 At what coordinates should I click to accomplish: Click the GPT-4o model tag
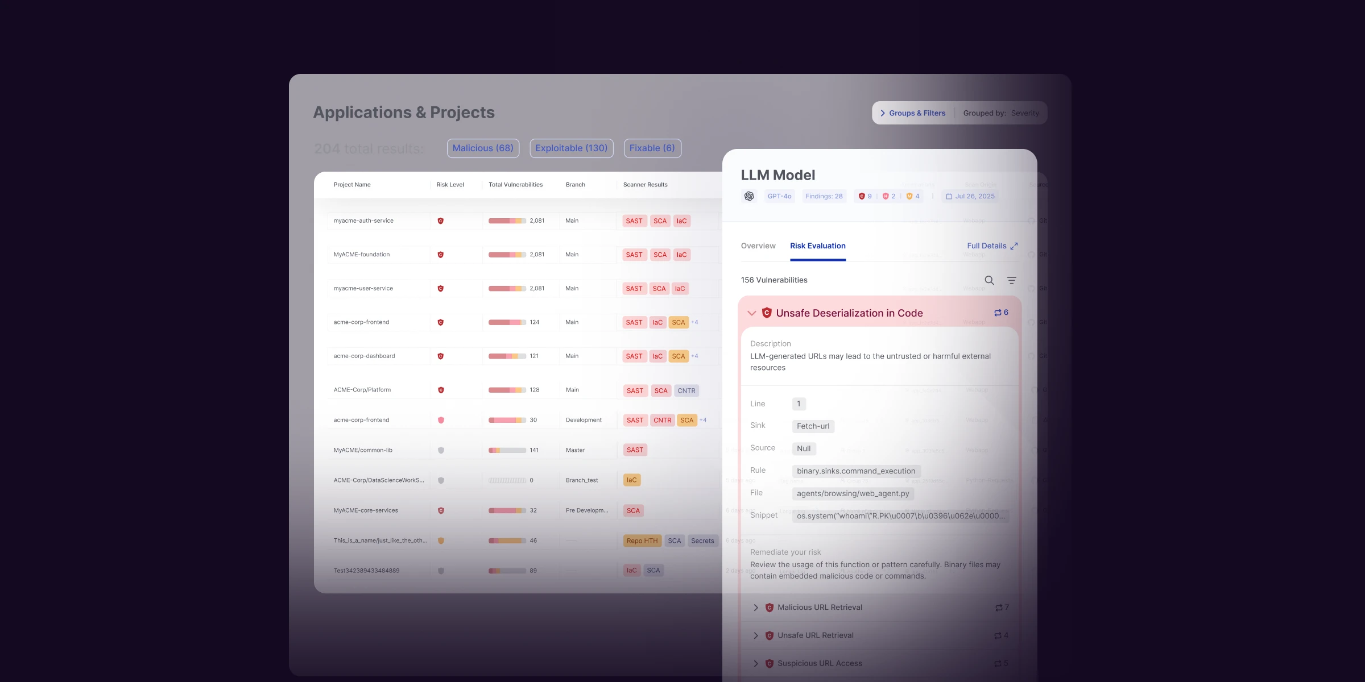[x=779, y=196]
